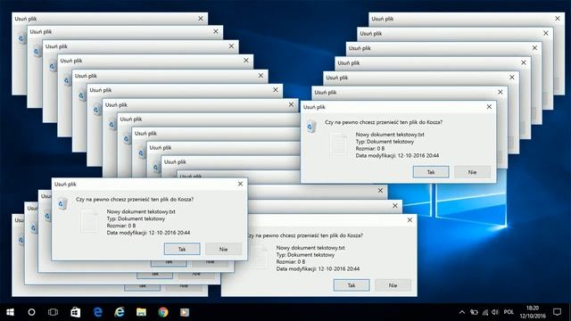The image size is (571, 321).
Task: Switch the POL input language indicator
Action: [x=509, y=312]
